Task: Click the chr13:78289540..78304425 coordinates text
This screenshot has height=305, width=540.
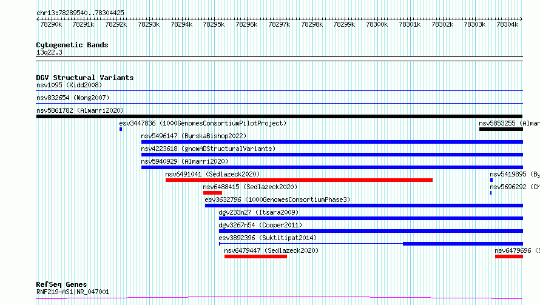Action: [x=80, y=13]
